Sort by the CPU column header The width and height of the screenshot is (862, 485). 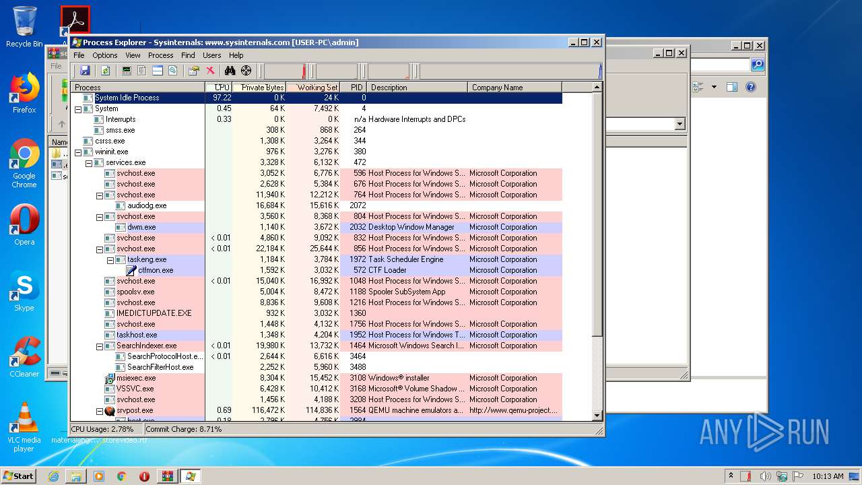219,87
